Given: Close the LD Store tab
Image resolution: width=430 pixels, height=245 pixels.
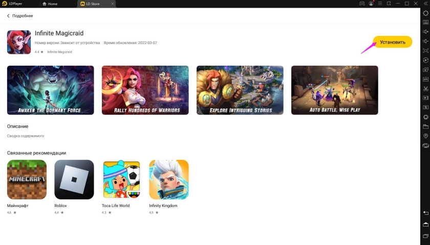Looking at the screenshot, I should tap(113, 4).
